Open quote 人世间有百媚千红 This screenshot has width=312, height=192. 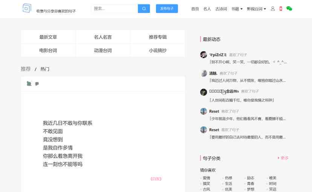[242, 100]
